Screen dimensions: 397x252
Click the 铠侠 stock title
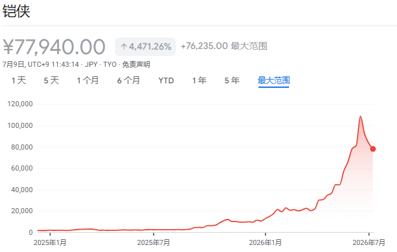pyautogui.click(x=17, y=11)
